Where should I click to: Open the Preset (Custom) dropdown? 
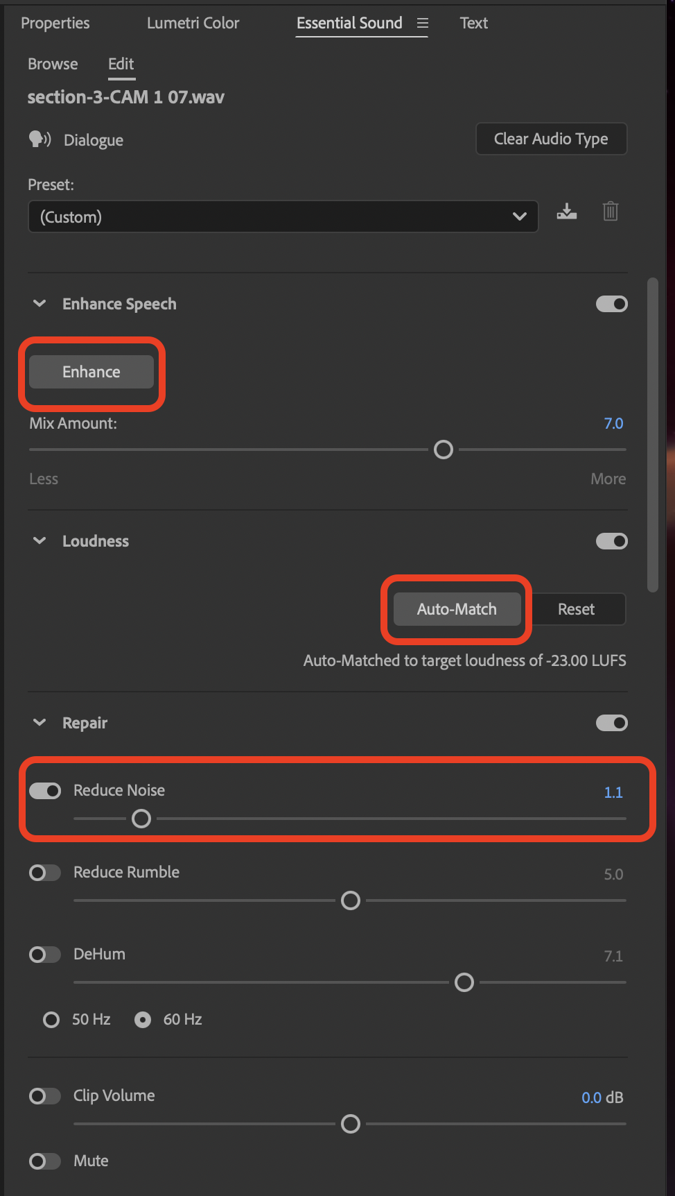point(283,216)
